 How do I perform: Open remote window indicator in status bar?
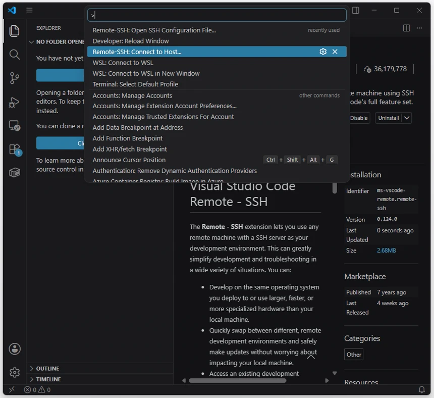pos(12,390)
